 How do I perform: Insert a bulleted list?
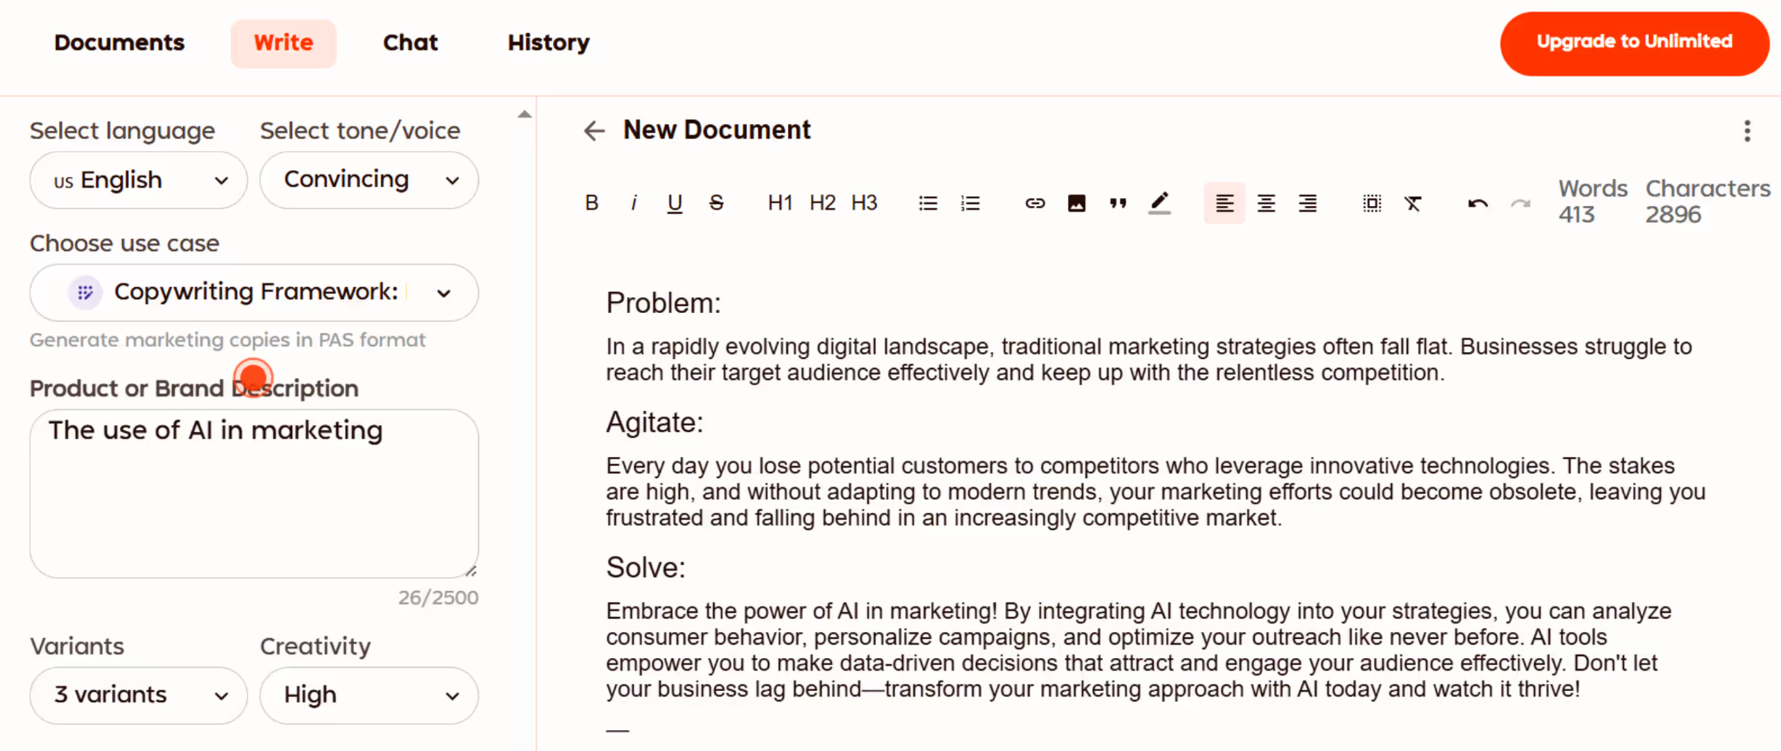click(928, 203)
